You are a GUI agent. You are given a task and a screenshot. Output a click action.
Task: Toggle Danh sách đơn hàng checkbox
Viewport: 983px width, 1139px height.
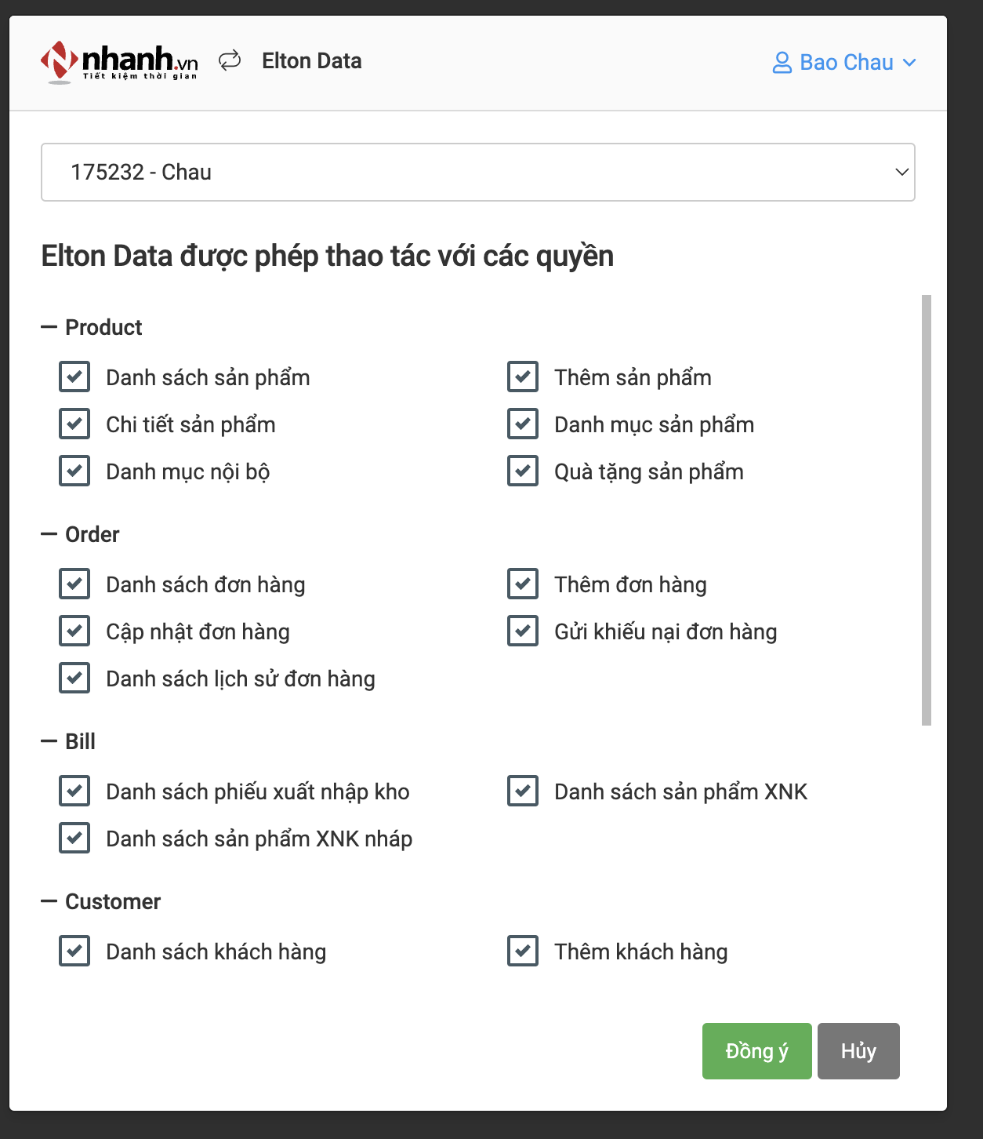74,584
